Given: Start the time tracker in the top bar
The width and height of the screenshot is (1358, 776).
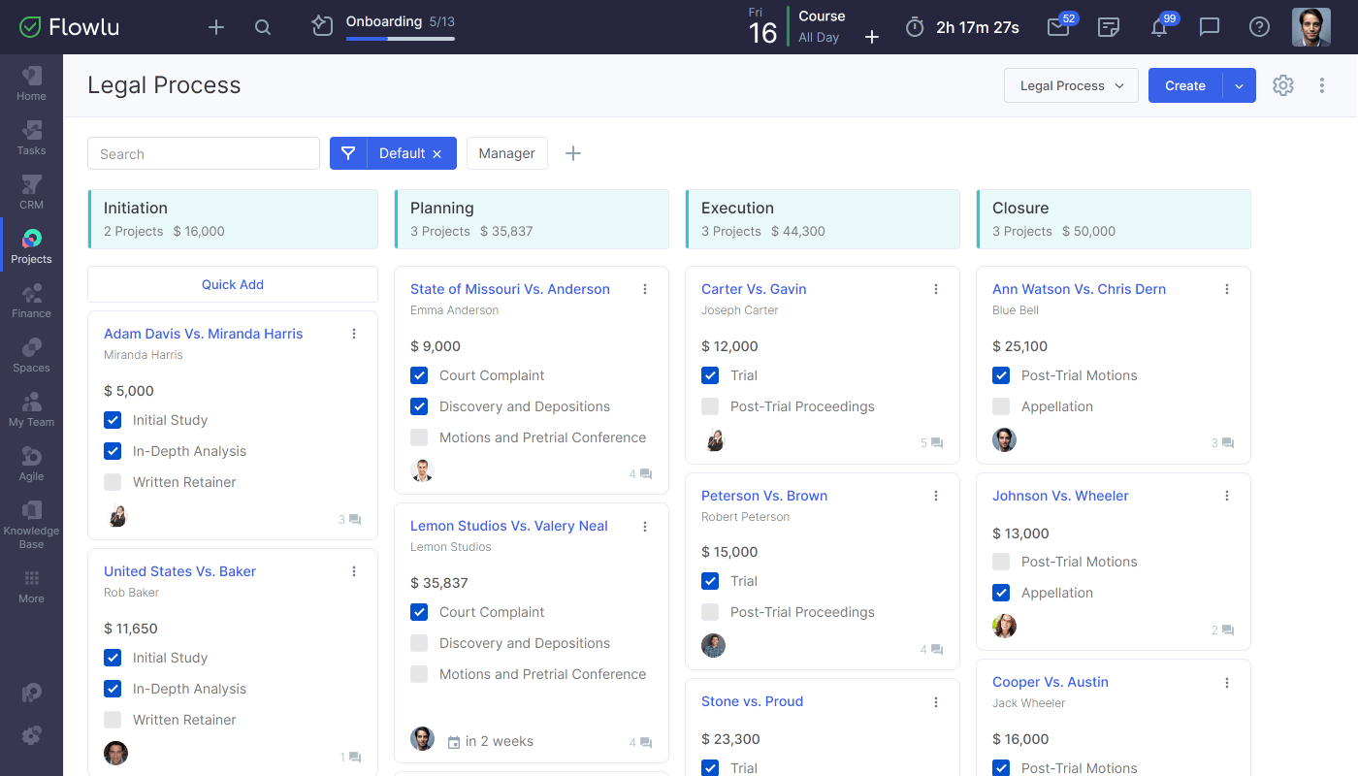Looking at the screenshot, I should (x=913, y=27).
